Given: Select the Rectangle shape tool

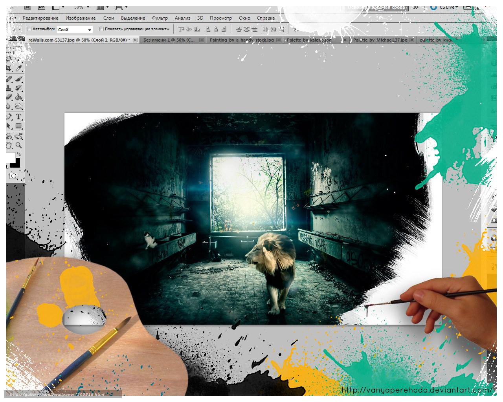Looking at the screenshot, I should pyautogui.click(x=18, y=126).
